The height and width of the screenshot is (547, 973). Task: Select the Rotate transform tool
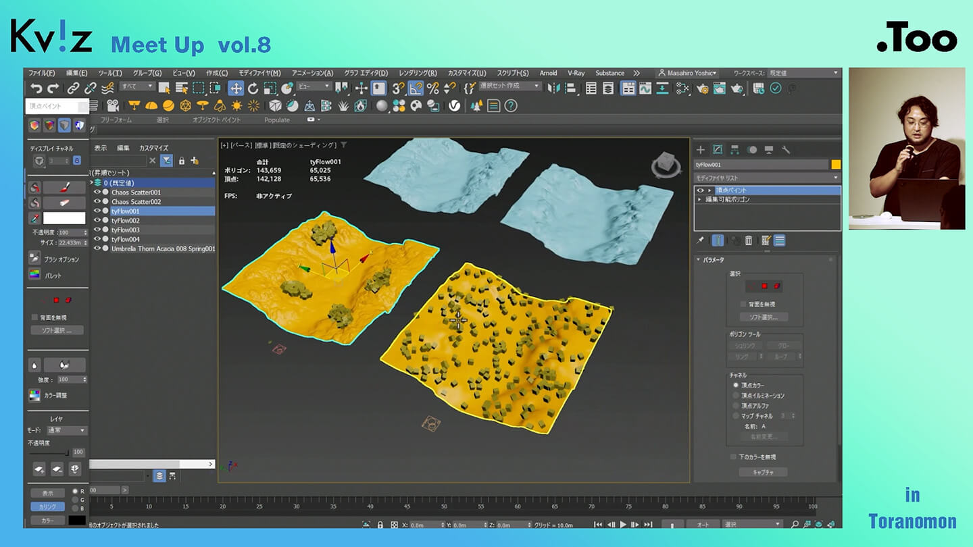pyautogui.click(x=253, y=88)
